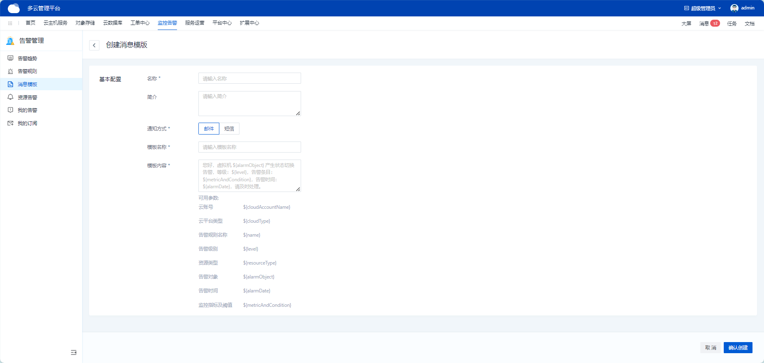This screenshot has height=363, width=764.
Task: Switch to the 工单中心 tab
Action: pyautogui.click(x=140, y=23)
